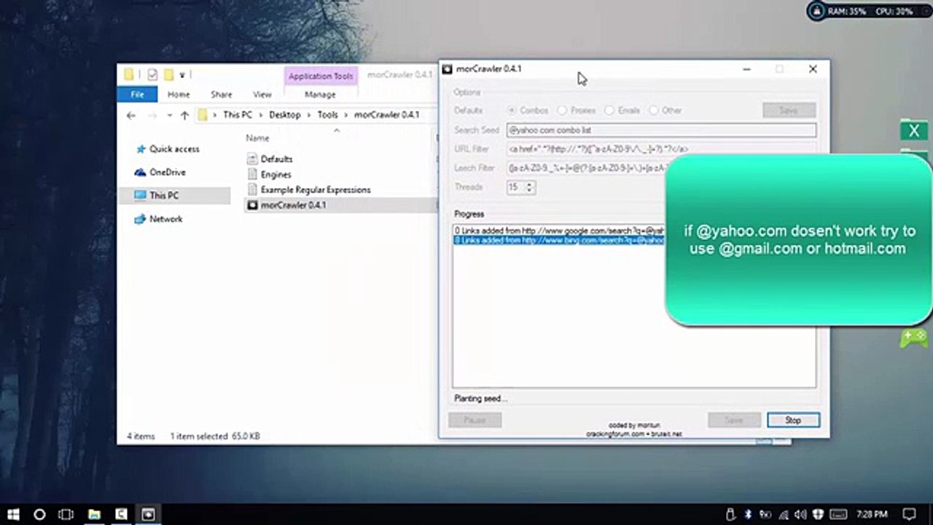This screenshot has width=933, height=525.
Task: Click the Properties quick access toolbar icon
Action: point(152,74)
